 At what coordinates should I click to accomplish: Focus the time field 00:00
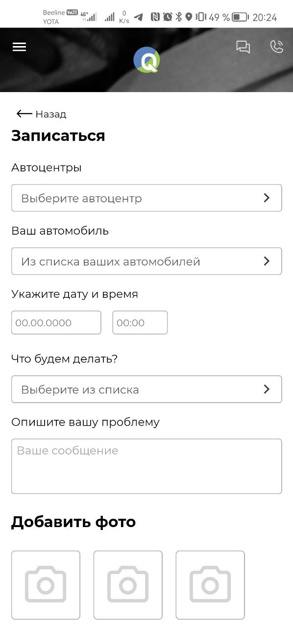140,323
